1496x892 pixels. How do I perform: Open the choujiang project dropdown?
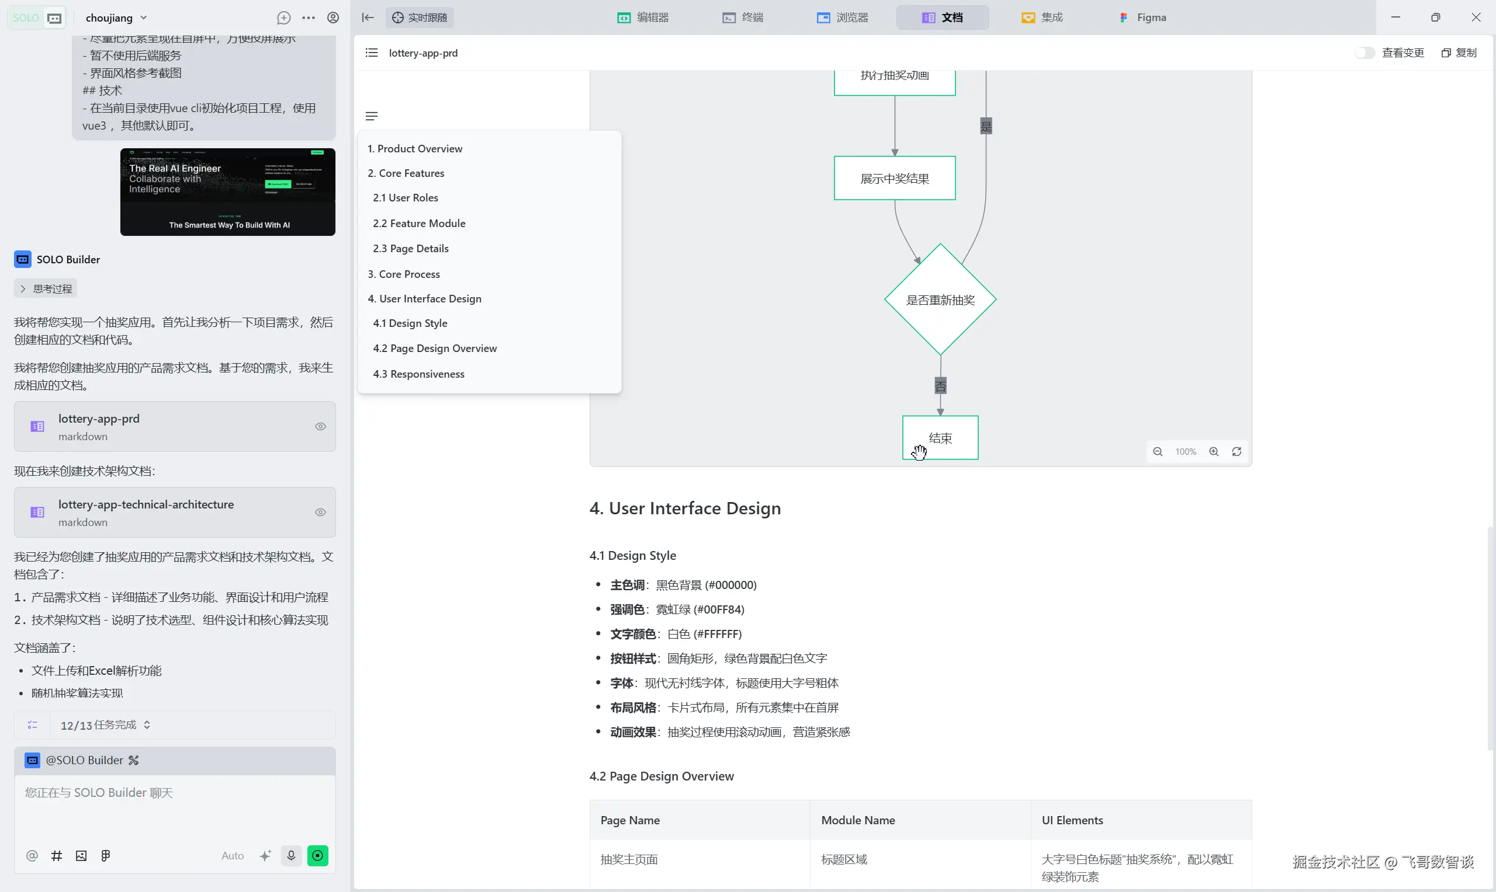pos(116,18)
